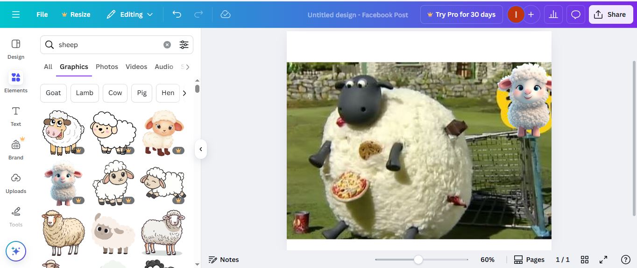Click the Redo arrow
Image resolution: width=637 pixels, height=268 pixels.
point(198,14)
